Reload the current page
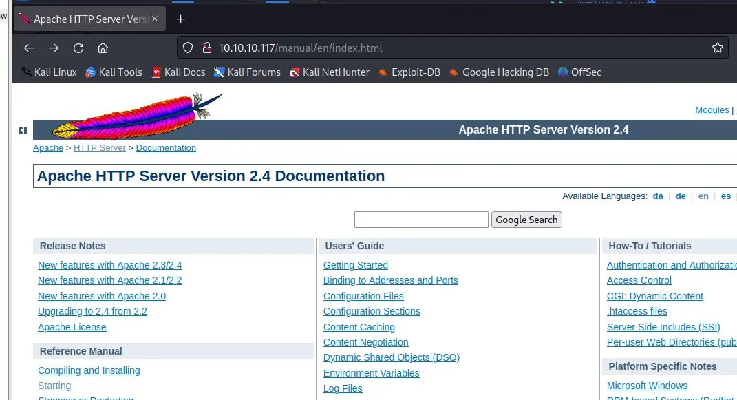 pyautogui.click(x=78, y=48)
